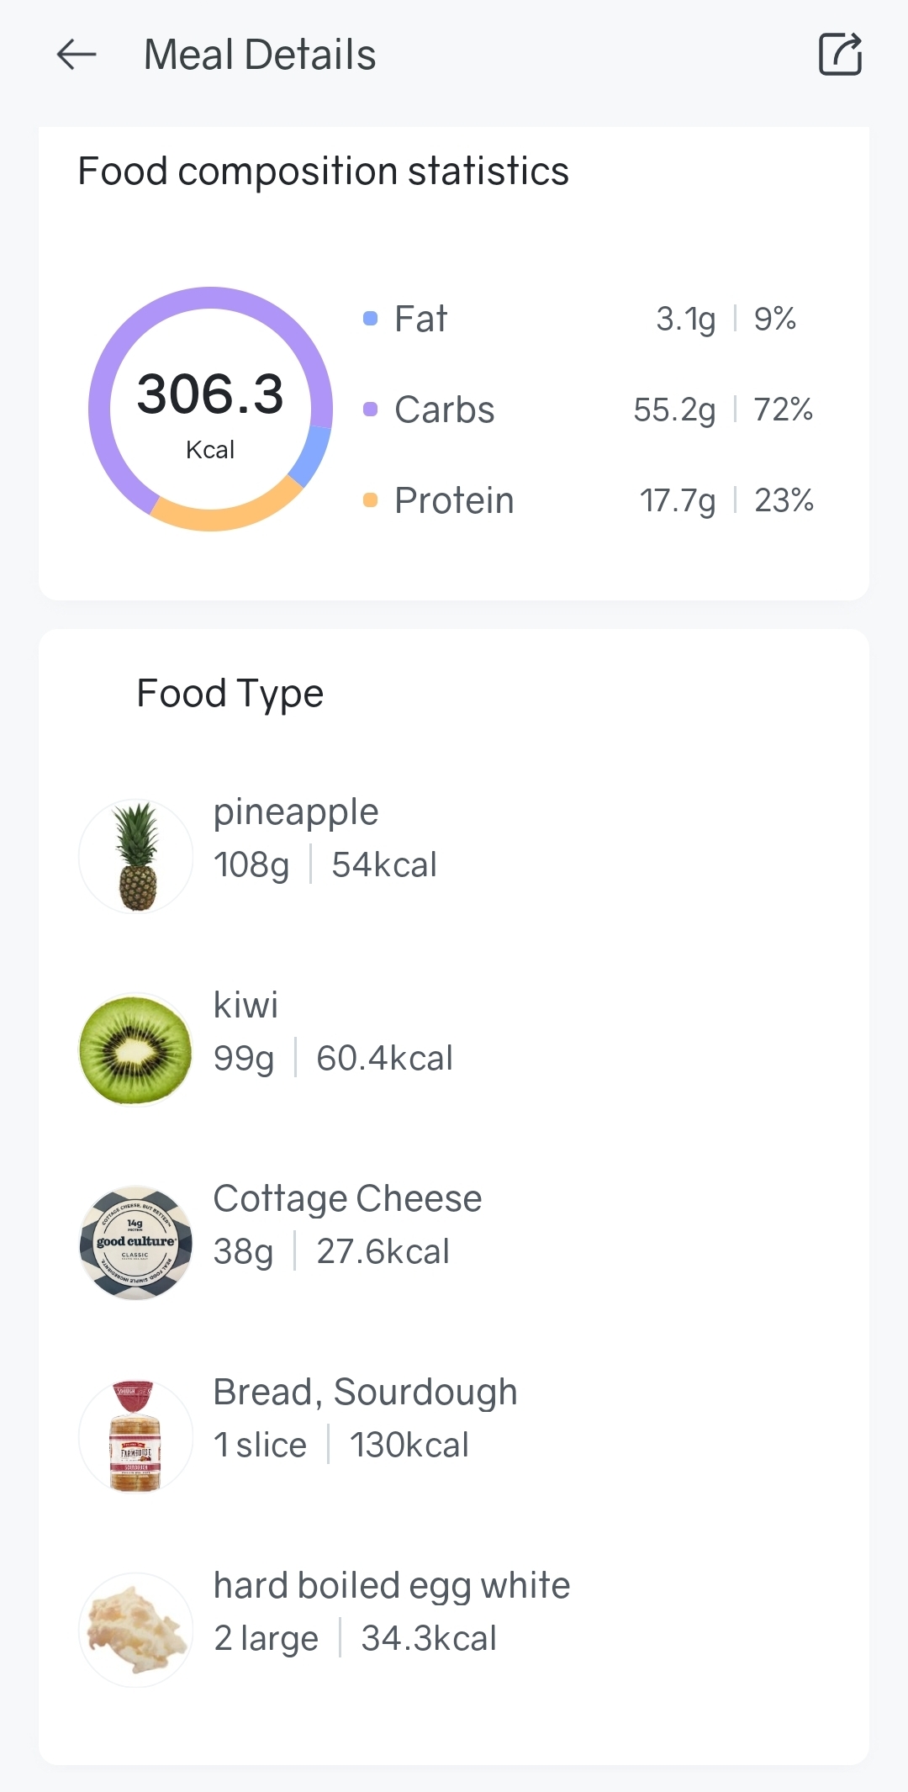Screen dimensions: 908x1792
Task: Tap the back arrow icon
Action: 77,56
